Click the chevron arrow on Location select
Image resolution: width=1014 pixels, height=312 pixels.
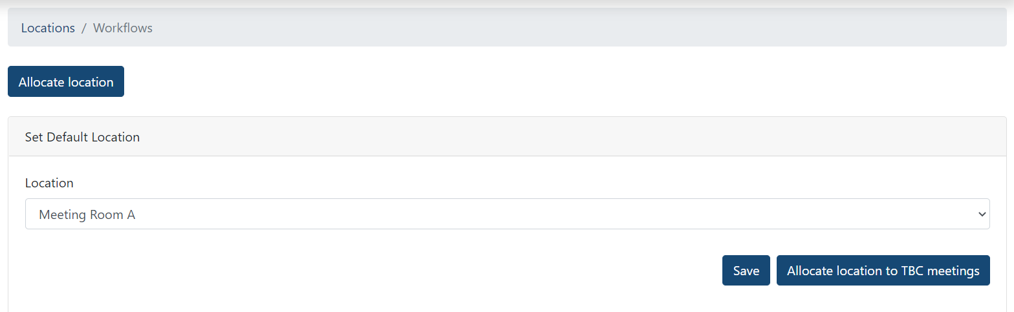[982, 214]
